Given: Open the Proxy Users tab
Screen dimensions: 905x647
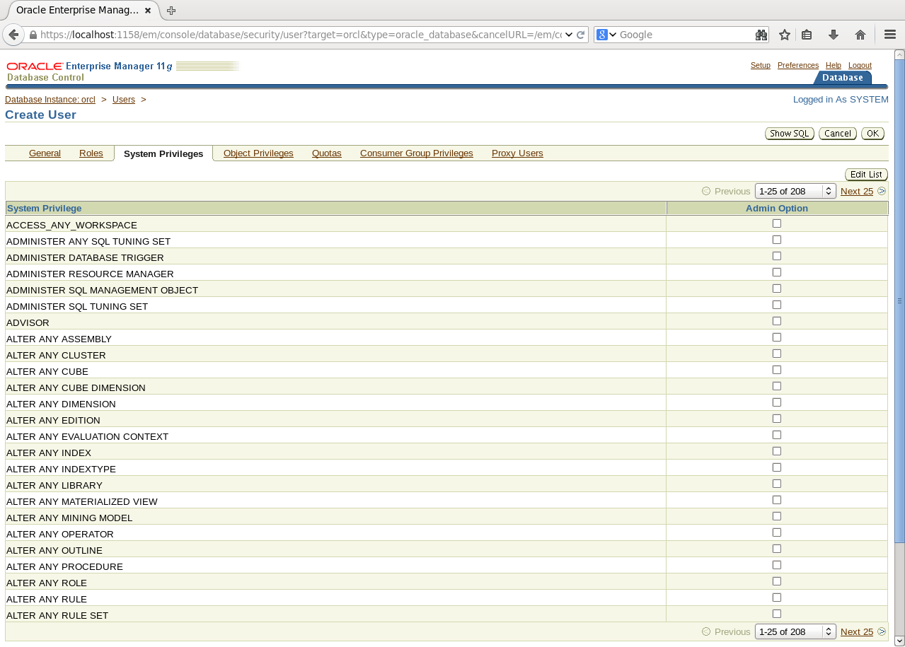Looking at the screenshot, I should pyautogui.click(x=517, y=153).
